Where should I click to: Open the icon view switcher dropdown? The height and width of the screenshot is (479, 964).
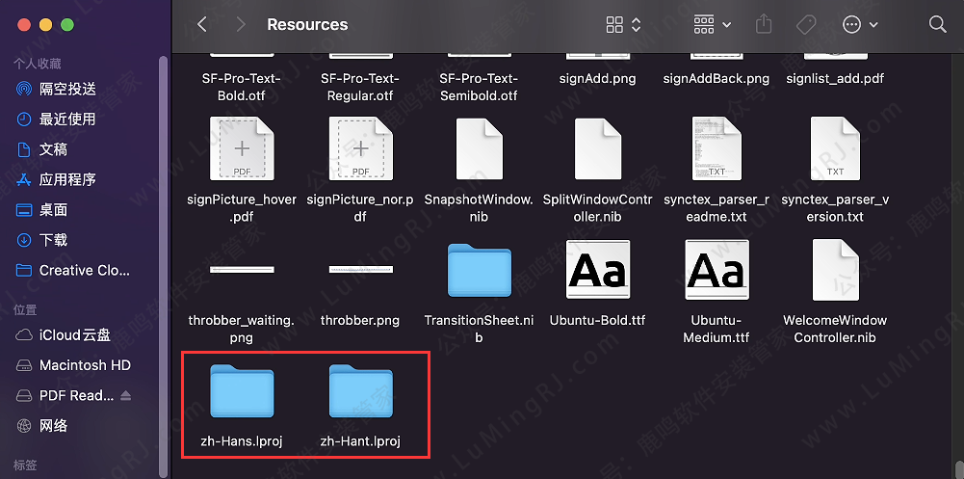click(x=623, y=24)
